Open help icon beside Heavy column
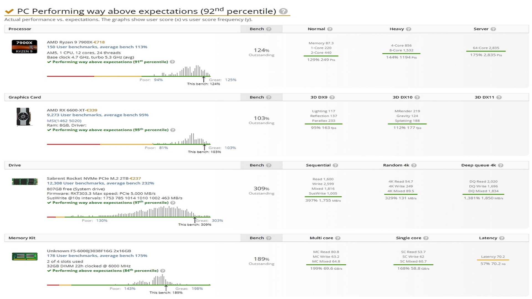This screenshot has height=299, width=532. 408,29
